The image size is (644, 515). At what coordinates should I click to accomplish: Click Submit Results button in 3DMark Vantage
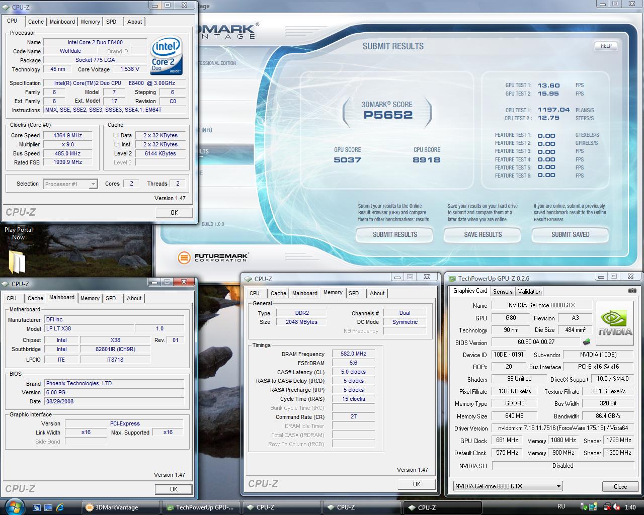tap(395, 234)
